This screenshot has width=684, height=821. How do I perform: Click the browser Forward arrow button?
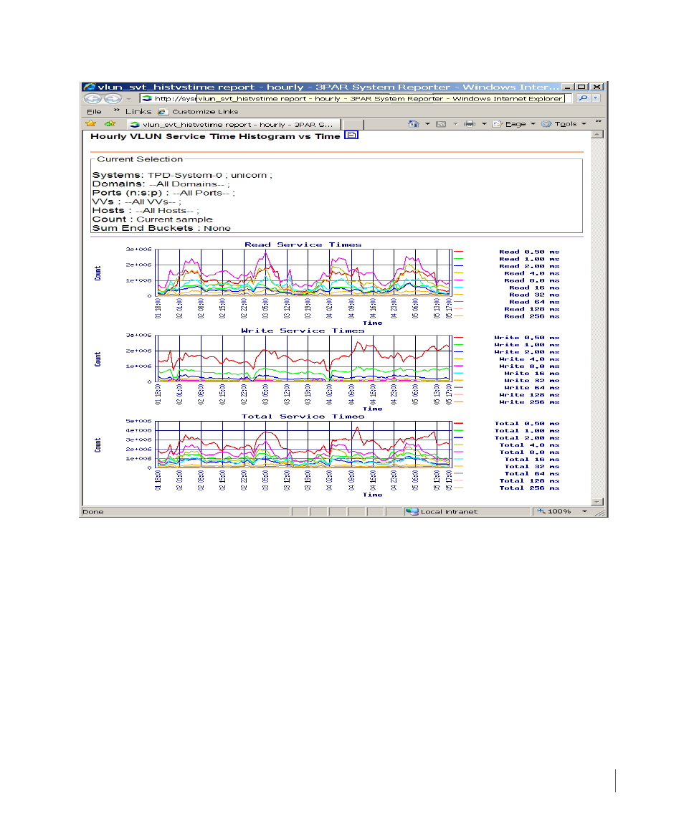tap(113, 98)
